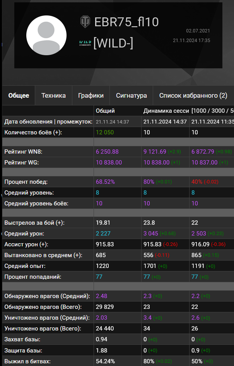The image size is (234, 366).
Task: Click the [1000 / 3000 / 5... column header
Action: (x=212, y=111)
